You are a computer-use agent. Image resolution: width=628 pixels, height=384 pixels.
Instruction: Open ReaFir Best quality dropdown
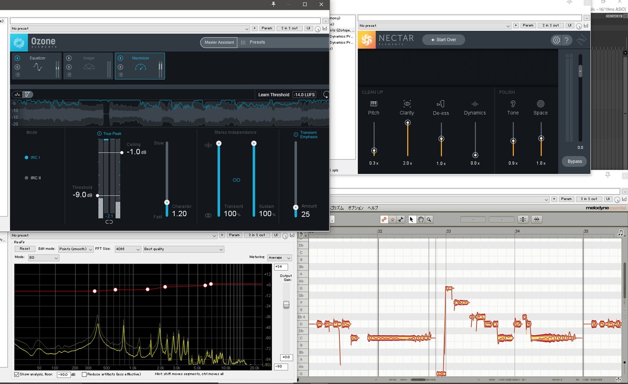(x=184, y=249)
